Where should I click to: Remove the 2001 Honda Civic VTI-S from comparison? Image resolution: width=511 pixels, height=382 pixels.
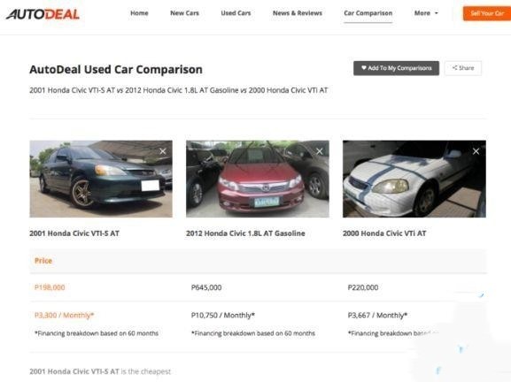(163, 151)
